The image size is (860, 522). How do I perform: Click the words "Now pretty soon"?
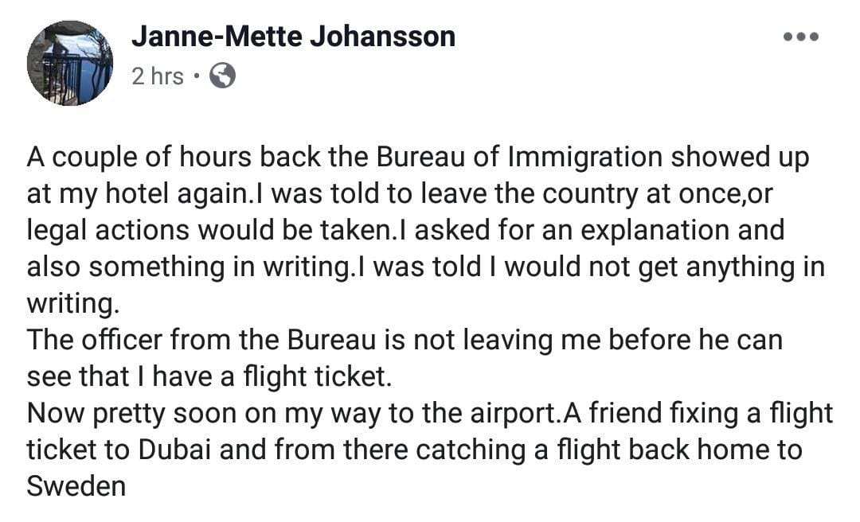coord(123,413)
